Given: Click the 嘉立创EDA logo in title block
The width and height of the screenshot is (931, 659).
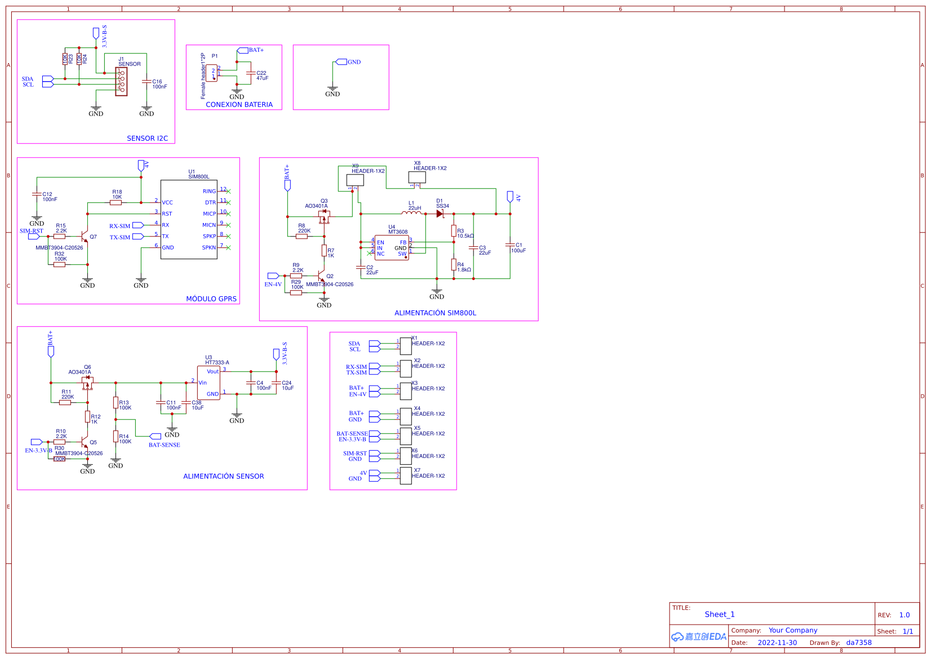Looking at the screenshot, I should point(698,637).
